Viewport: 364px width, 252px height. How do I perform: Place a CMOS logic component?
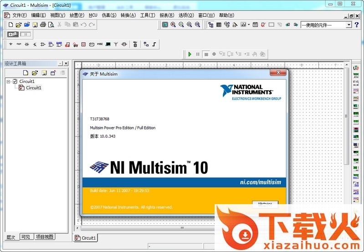coord(59,44)
